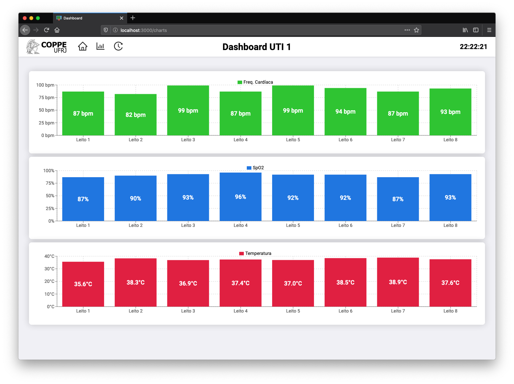Open browser home page icon in toolbar

(x=57, y=30)
